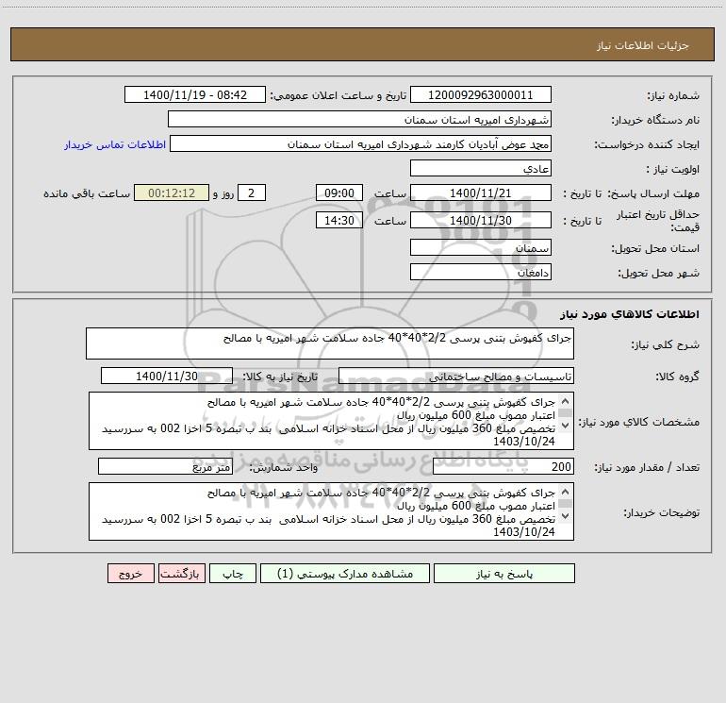Screen dimensions: 726x703
Task: Click announcement date field '1400/11/19 - 08:42'
Action: [195, 94]
